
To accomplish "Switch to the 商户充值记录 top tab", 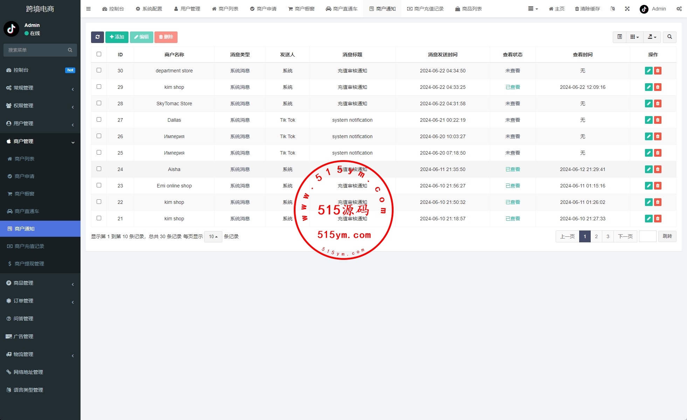I will [425, 9].
